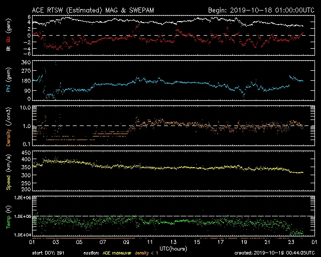This screenshot has height=257, width=321.
Task: Click the 360 tick on Phi axis
Action: [25, 62]
